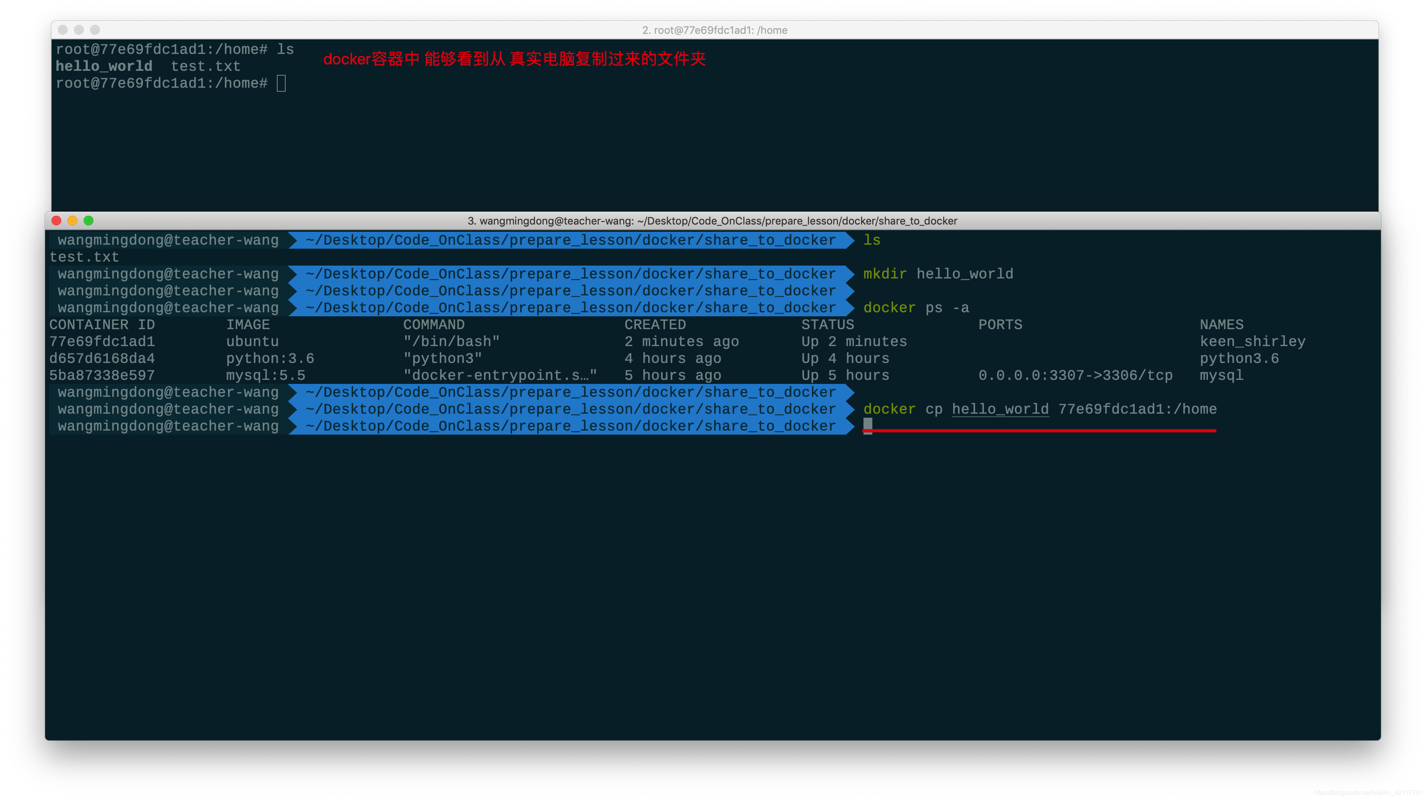Screen dimensions: 1426x800
Task: Click the 'mkdir hello_world' command text
Action: [x=938, y=274]
